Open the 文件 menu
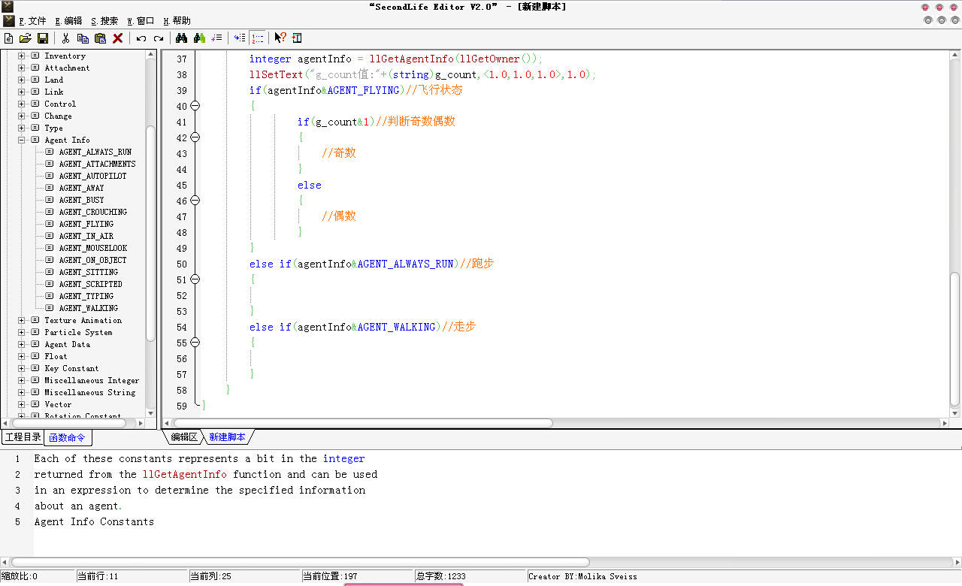Viewport: 962px width, 586px height. tap(32, 21)
